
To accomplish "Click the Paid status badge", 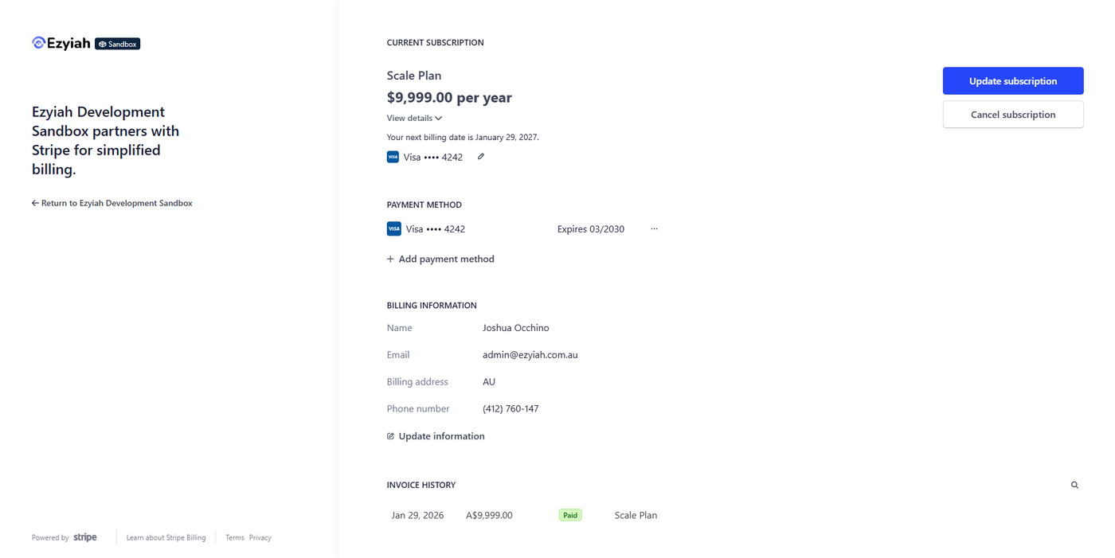I will coord(570,515).
